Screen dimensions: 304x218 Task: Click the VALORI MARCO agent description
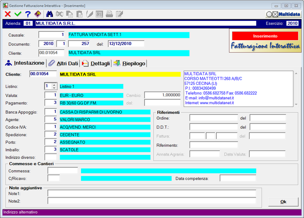point(105,119)
